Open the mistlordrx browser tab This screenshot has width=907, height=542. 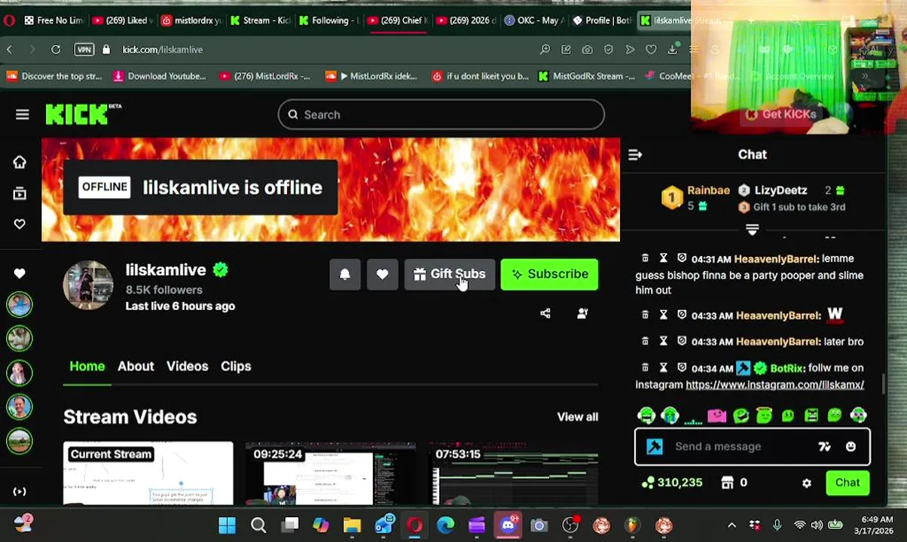pyautogui.click(x=191, y=20)
